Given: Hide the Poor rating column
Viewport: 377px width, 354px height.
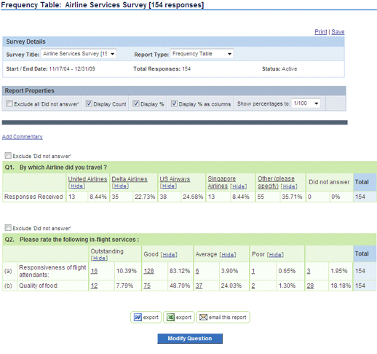Looking at the screenshot, I should [275, 254].
